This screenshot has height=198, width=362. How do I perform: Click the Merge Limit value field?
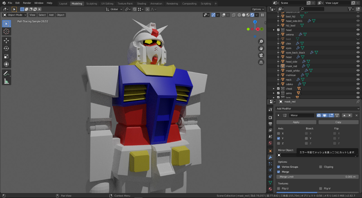(x=317, y=177)
